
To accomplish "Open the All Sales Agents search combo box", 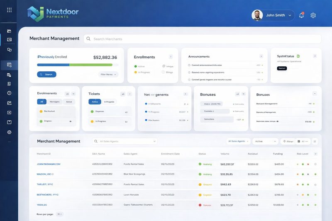I will click(x=125, y=141).
